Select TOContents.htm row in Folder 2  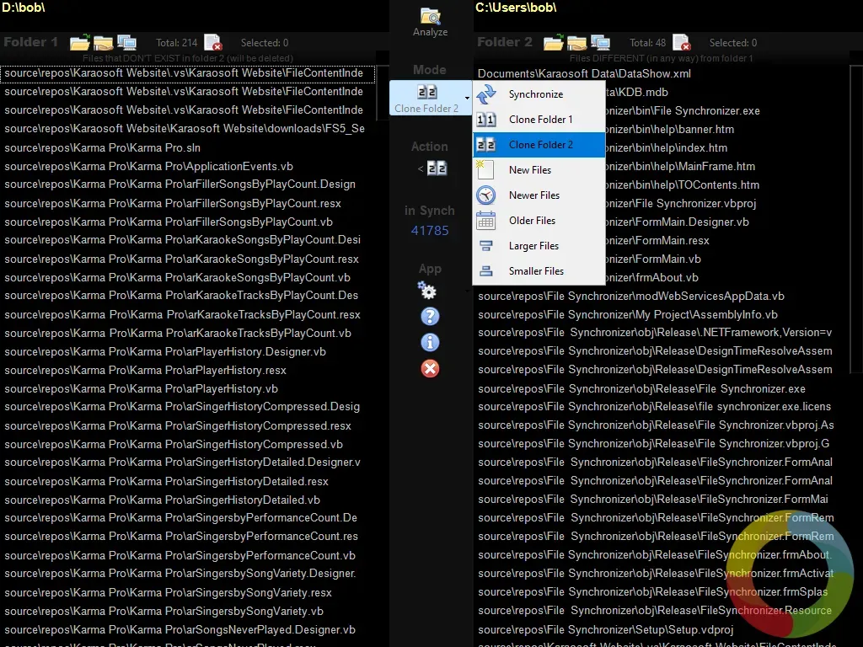click(726, 184)
